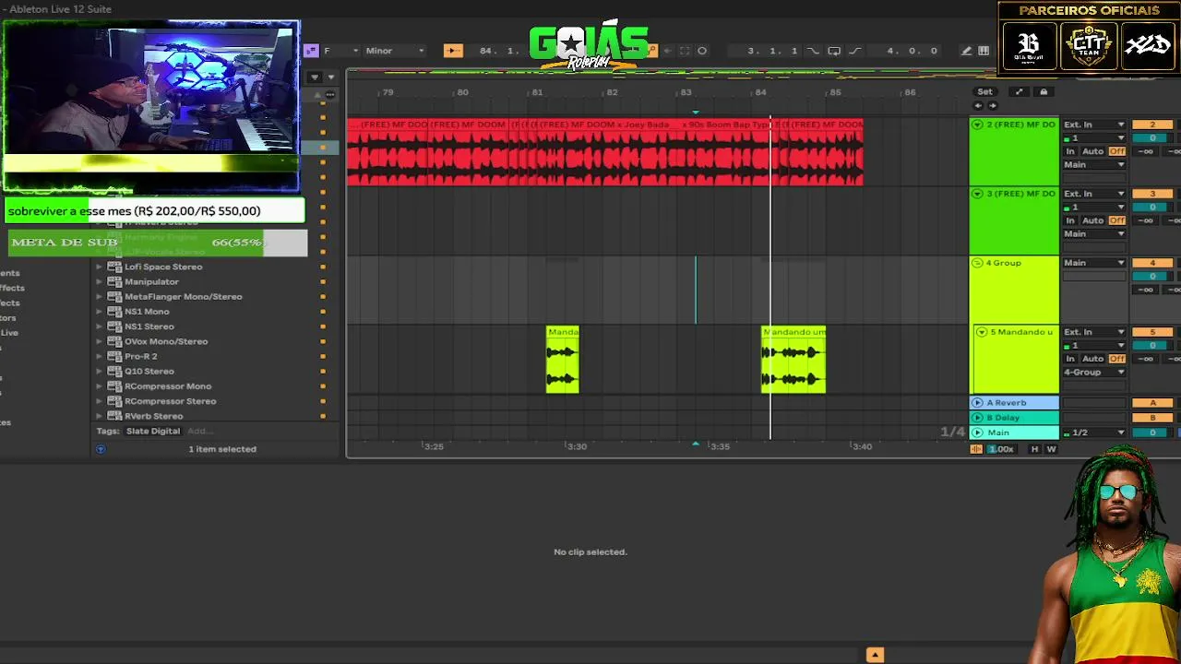Collapse track 2 (FREE) MF DO
This screenshot has width=1181, height=664.
(x=978, y=125)
